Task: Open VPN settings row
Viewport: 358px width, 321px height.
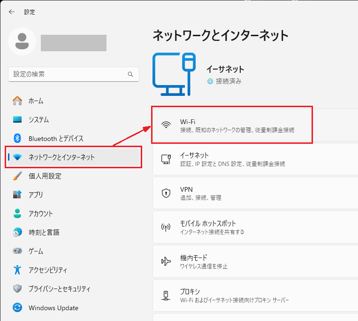Action: 255,193
